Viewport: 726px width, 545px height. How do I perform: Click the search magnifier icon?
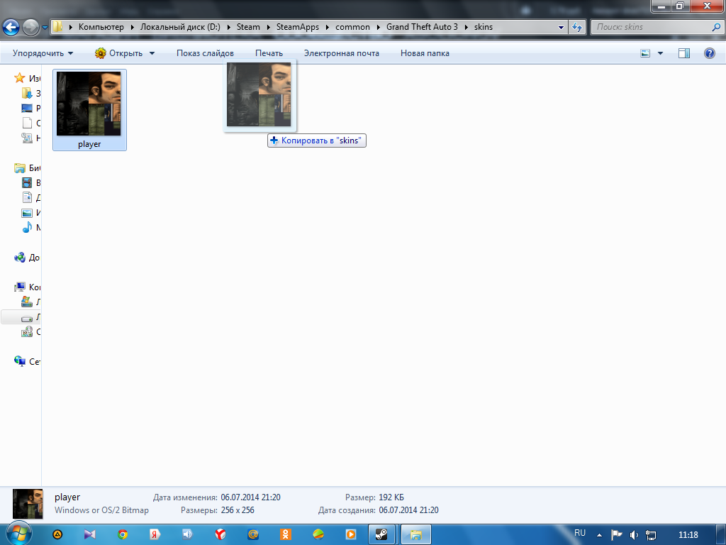pos(716,27)
